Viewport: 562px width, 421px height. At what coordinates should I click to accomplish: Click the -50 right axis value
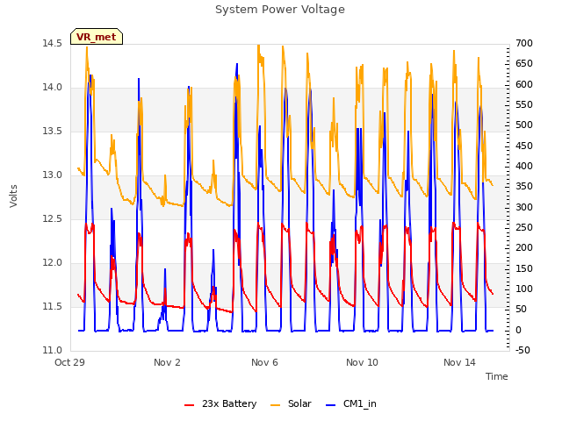[x=522, y=350]
